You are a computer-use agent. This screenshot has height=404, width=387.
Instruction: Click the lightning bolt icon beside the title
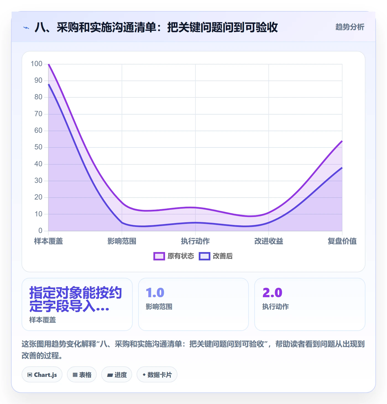pos(26,27)
